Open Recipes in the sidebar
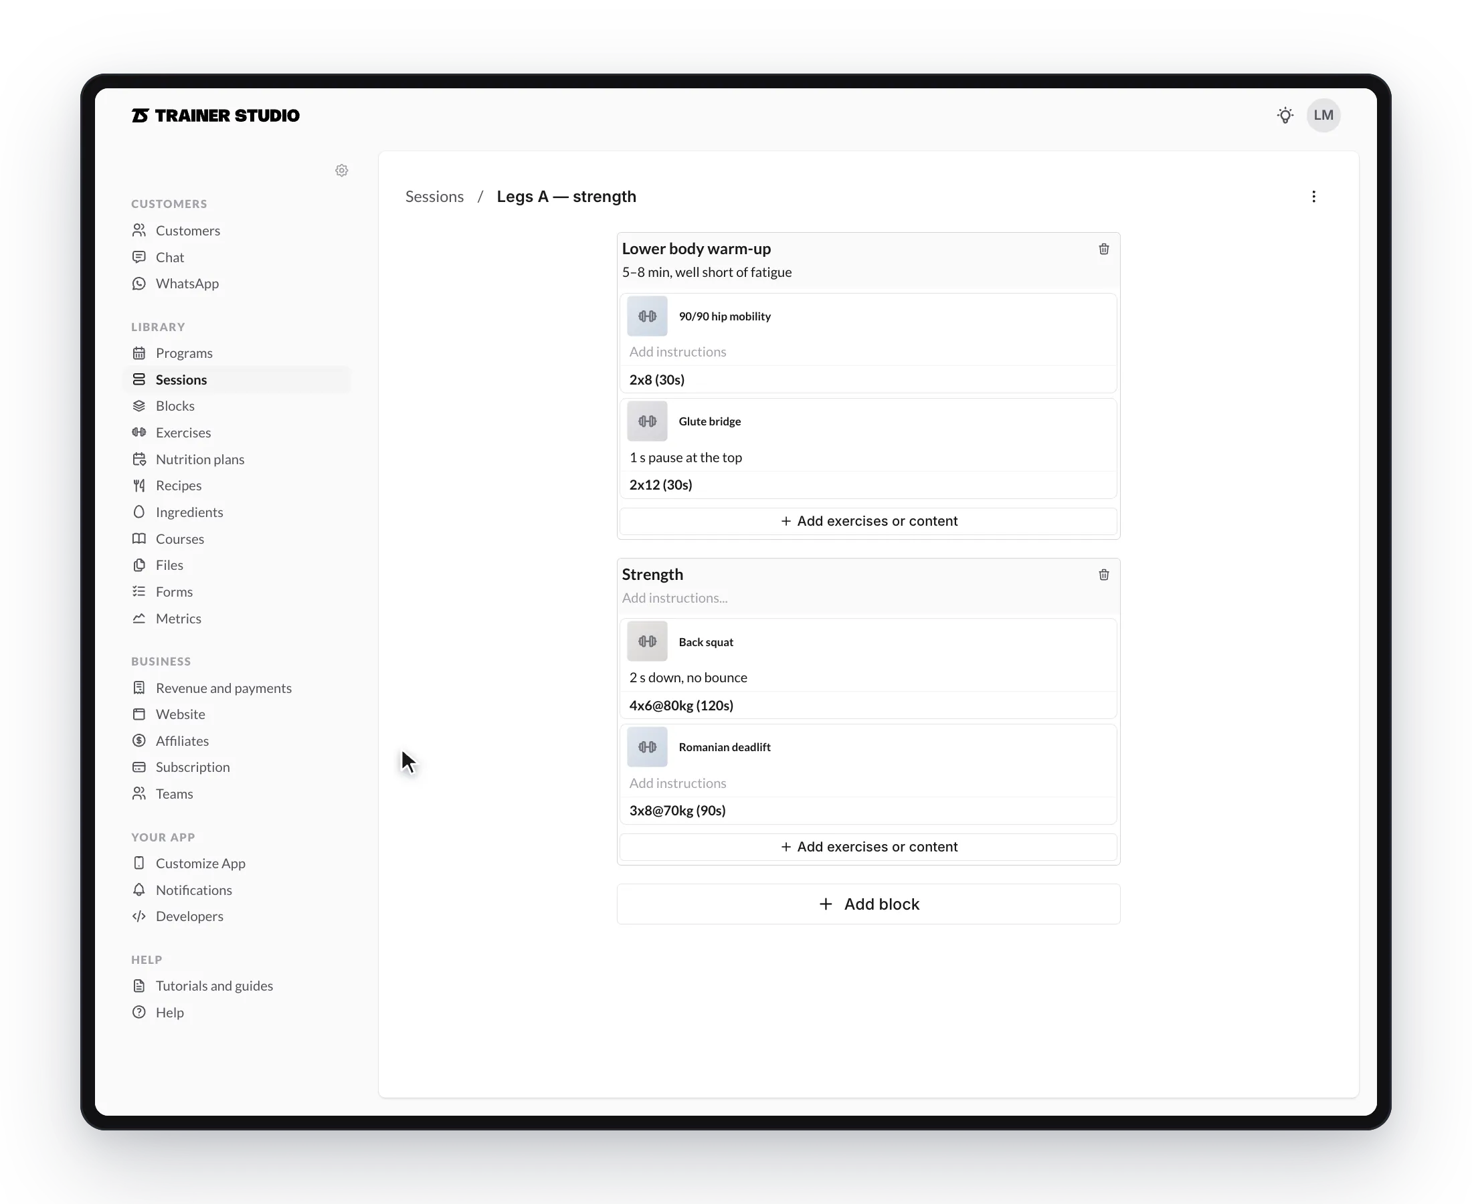Screen dimensions: 1472x1204 [x=238, y=486]
